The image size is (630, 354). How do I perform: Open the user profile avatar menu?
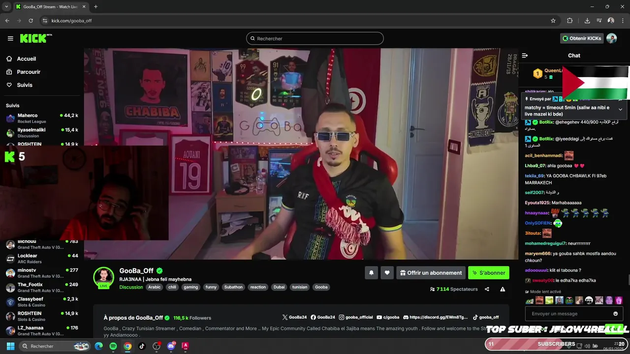point(611,38)
